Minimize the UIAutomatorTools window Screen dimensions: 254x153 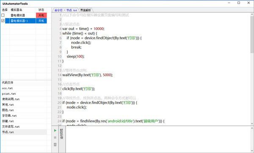229,3
